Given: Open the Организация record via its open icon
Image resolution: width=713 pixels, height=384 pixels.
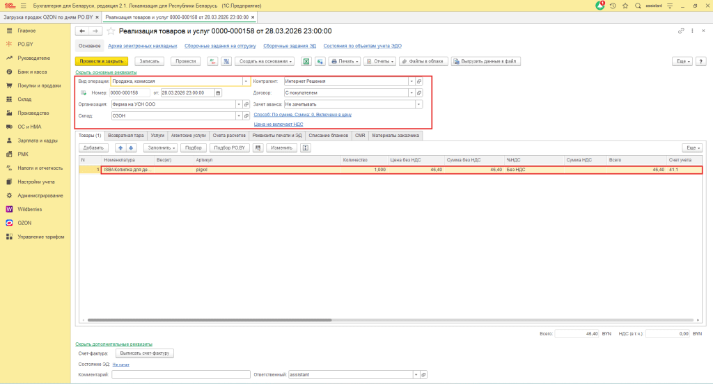Looking at the screenshot, I should tap(246, 104).
